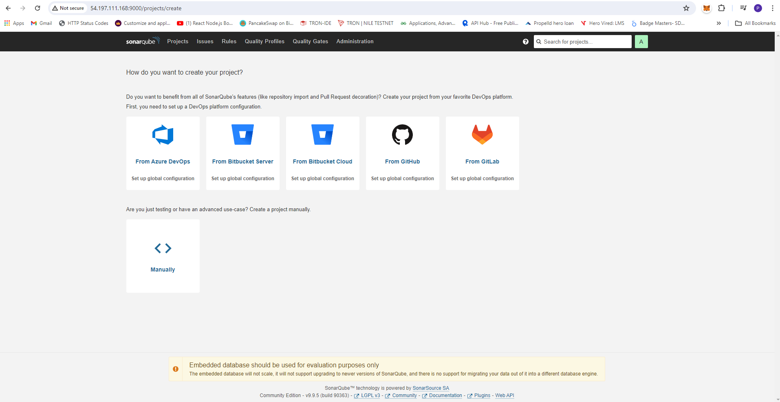Reload the page with refresh icon
Screen dimensions: 780x402
tap(37, 8)
